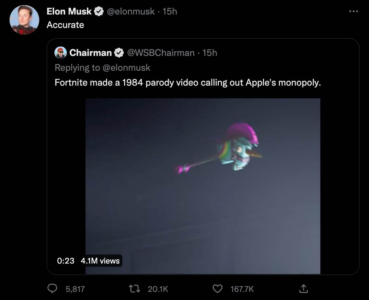Click the 20.1K retweet count
369x300 pixels.
point(158,289)
